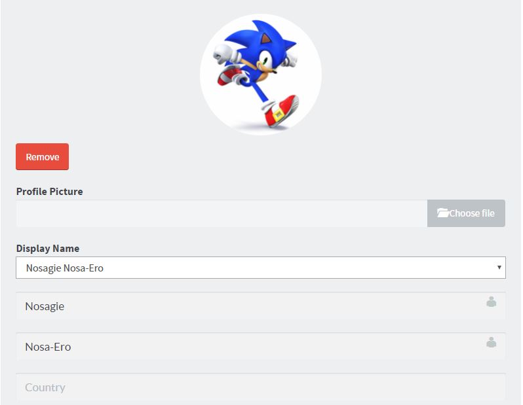The width and height of the screenshot is (523, 405).
Task: Click the Sonic profile avatar image
Action: pyautogui.click(x=261, y=75)
